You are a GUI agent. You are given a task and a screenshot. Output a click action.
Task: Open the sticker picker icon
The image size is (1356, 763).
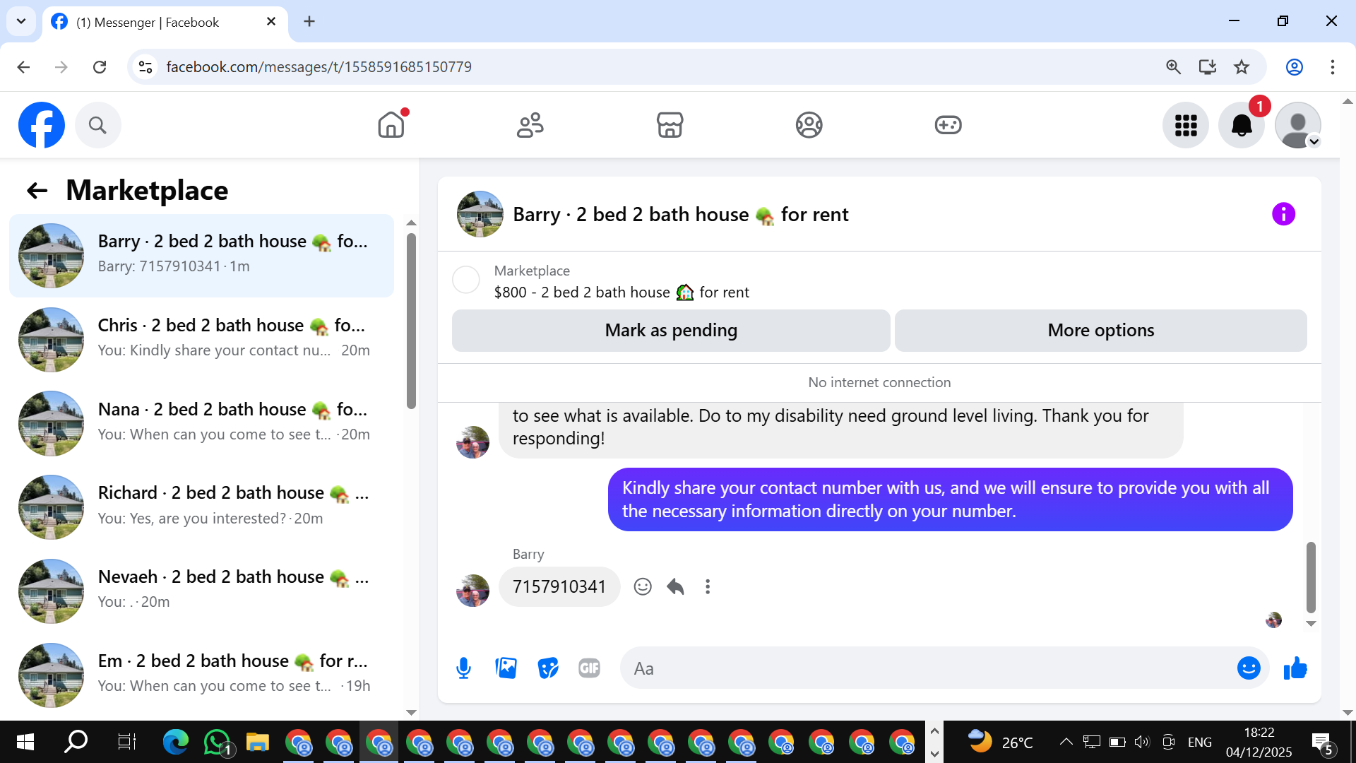click(x=548, y=668)
